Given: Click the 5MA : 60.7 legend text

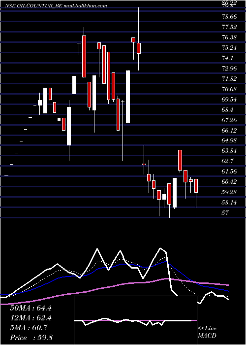Looking at the screenshot, I should (29, 328).
